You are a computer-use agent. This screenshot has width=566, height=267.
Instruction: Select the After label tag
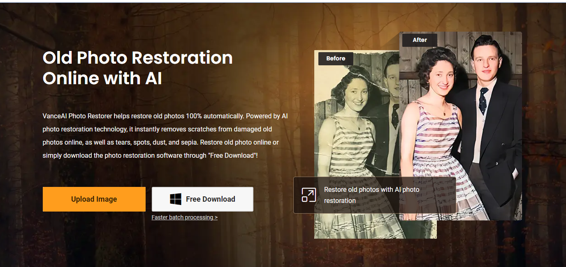420,40
